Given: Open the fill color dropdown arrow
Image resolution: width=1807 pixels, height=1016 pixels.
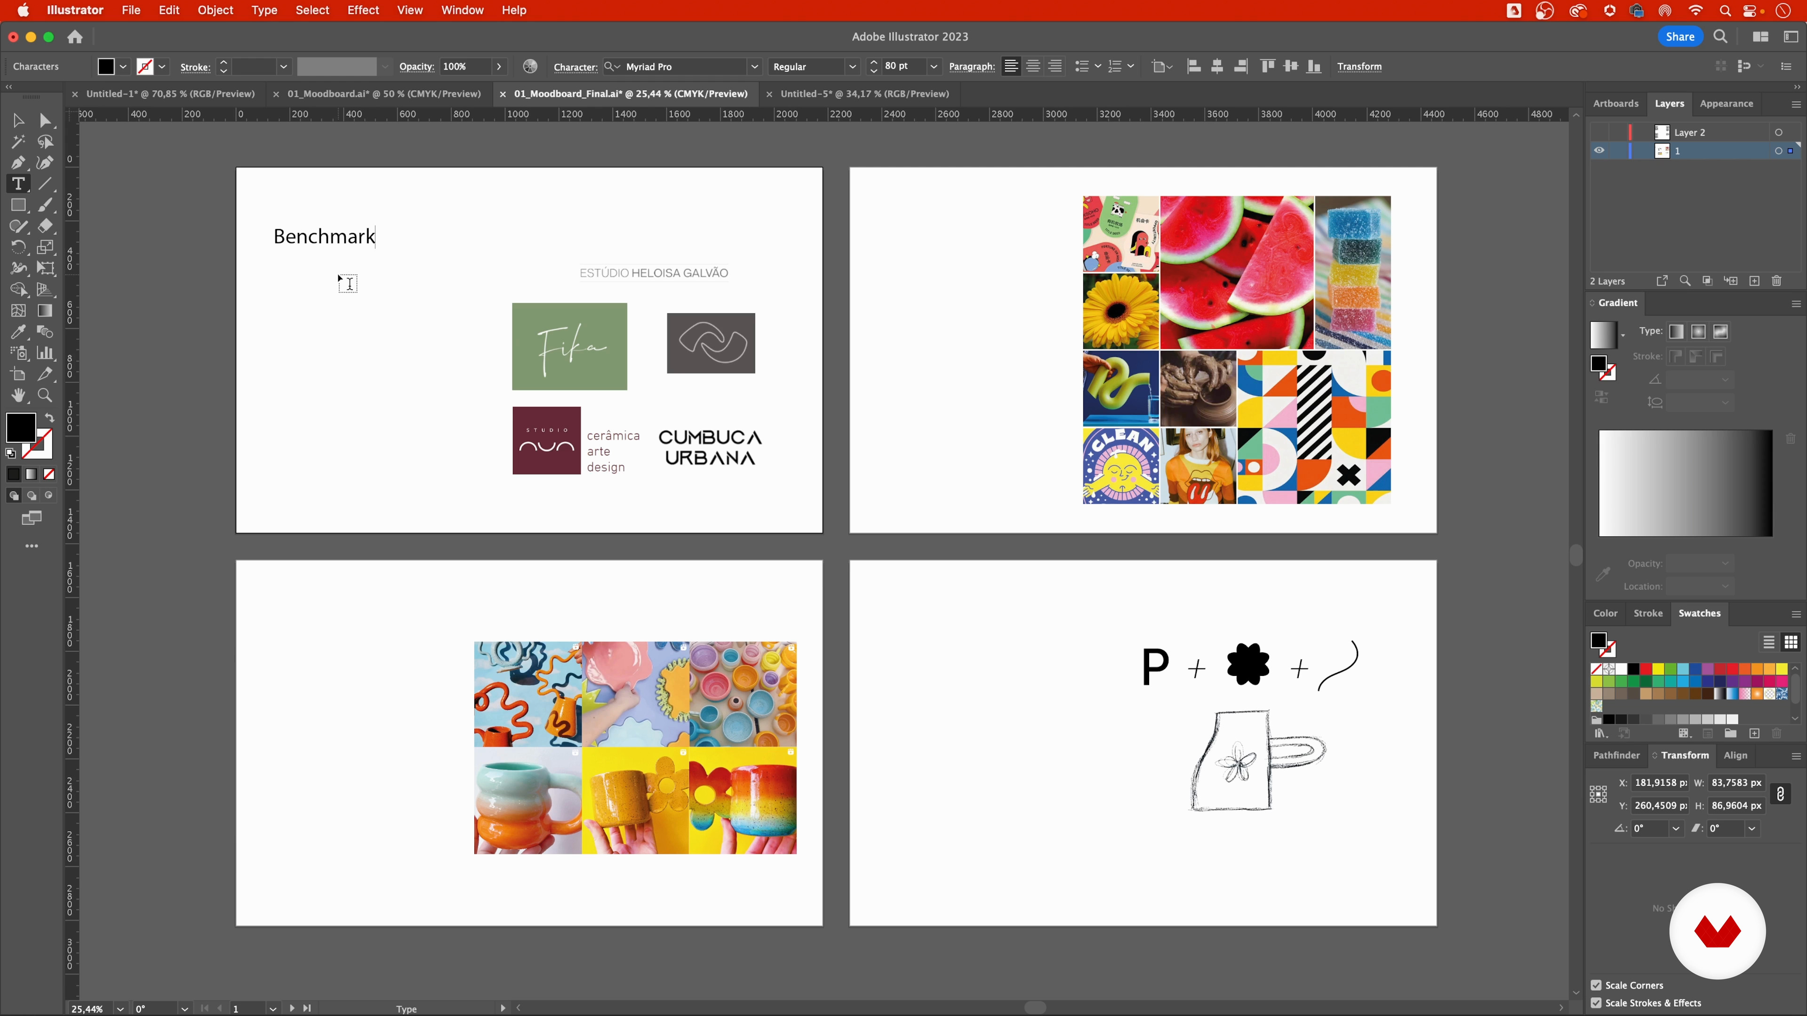Looking at the screenshot, I should (123, 67).
